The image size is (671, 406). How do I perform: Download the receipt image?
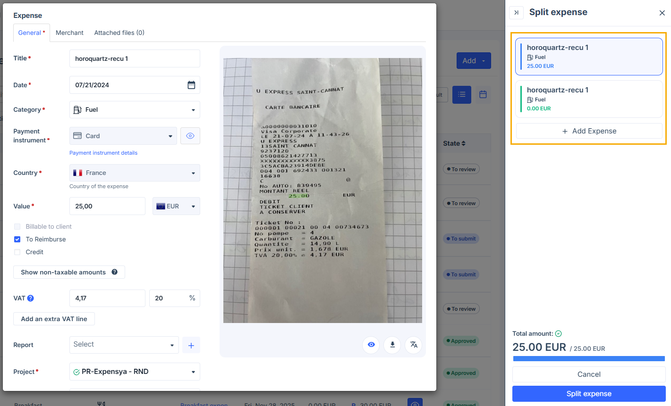pos(392,345)
